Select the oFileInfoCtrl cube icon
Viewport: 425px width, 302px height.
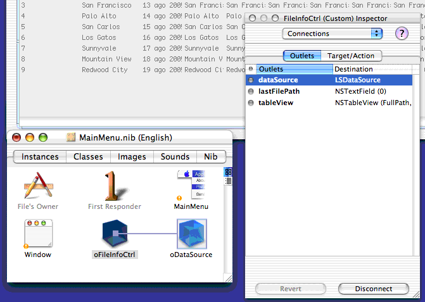coord(114,234)
